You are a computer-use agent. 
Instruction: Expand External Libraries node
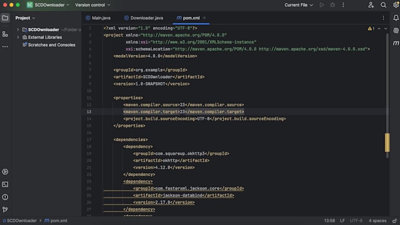18,37
